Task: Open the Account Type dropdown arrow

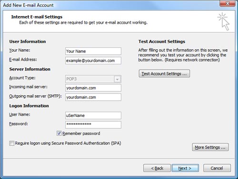Action: 117,79
